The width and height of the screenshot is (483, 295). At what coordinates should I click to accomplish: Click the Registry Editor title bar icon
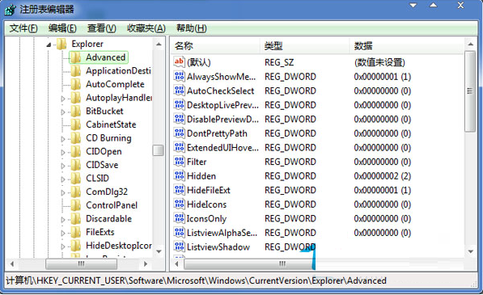coord(10,9)
